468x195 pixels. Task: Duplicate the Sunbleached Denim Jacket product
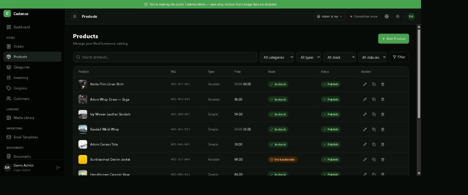374,159
